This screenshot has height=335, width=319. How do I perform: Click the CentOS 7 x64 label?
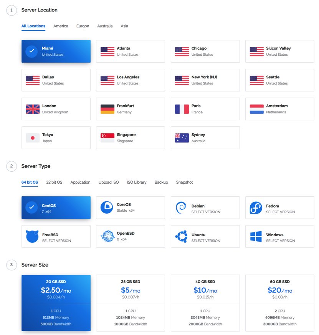pos(46,212)
